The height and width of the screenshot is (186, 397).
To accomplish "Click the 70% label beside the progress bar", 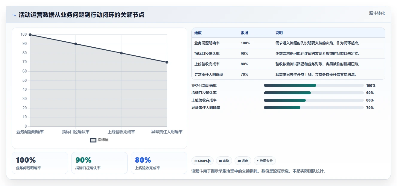I will 370,108.
